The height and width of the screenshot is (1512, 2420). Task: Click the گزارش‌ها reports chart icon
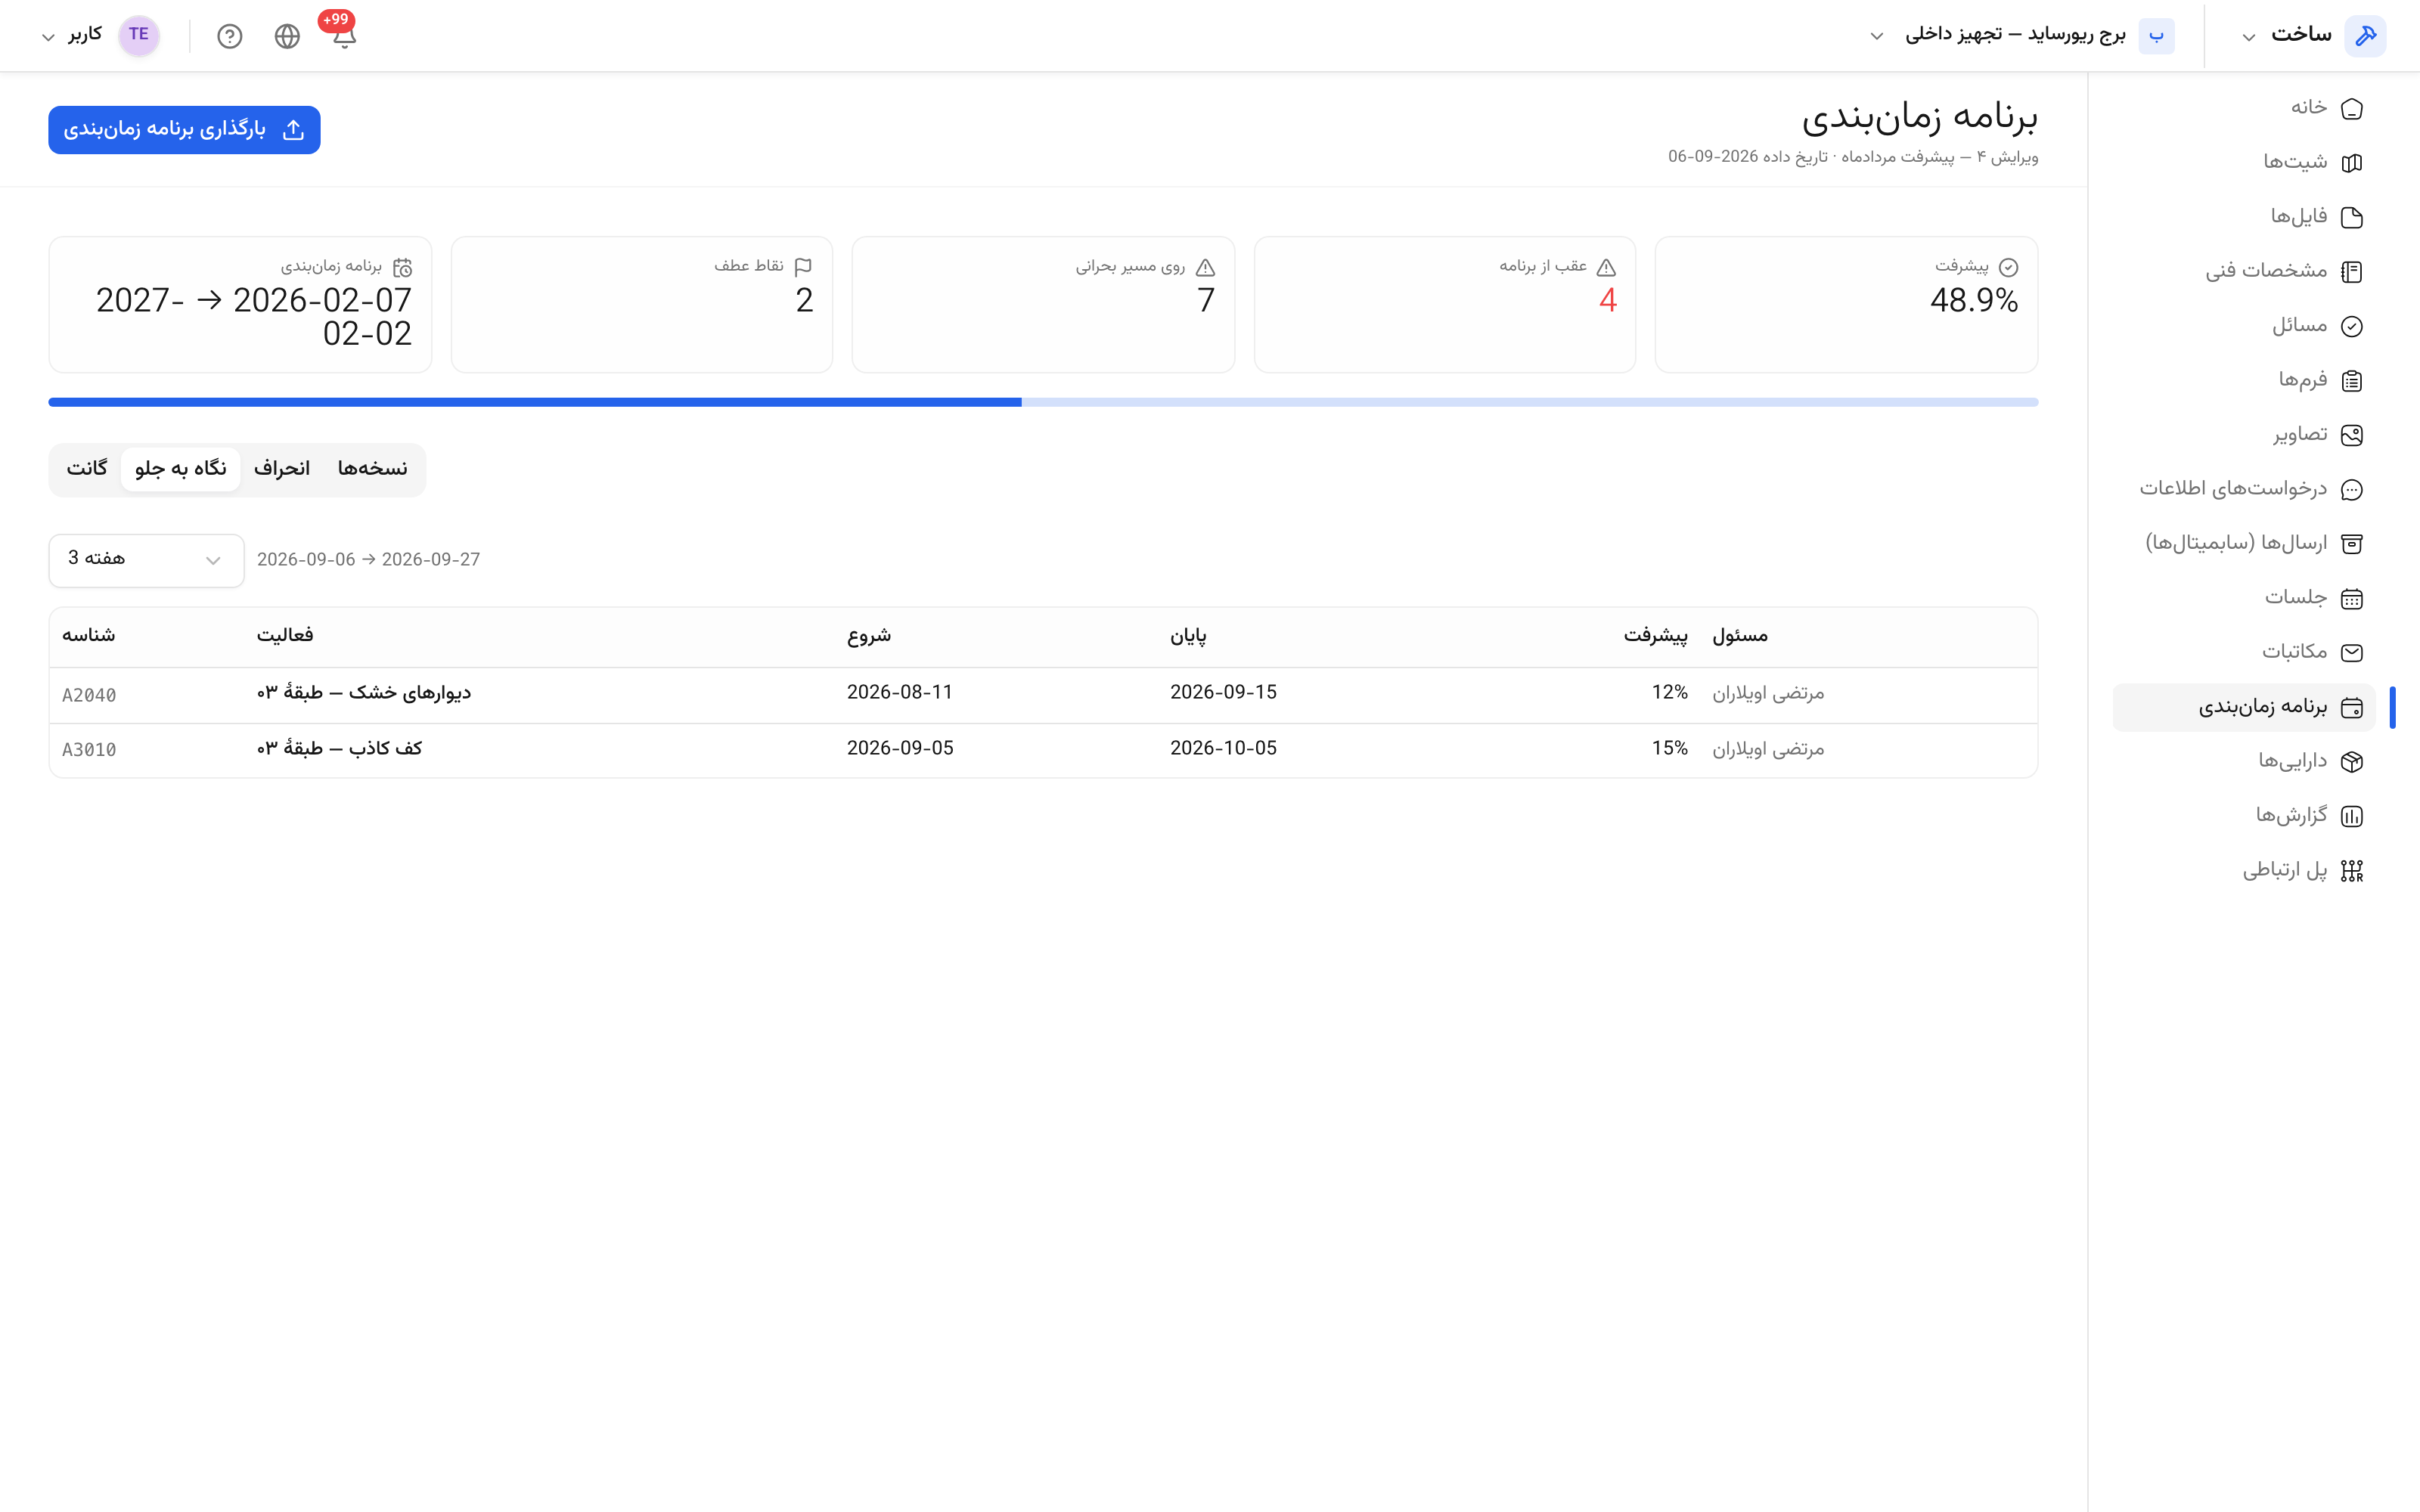2352,817
